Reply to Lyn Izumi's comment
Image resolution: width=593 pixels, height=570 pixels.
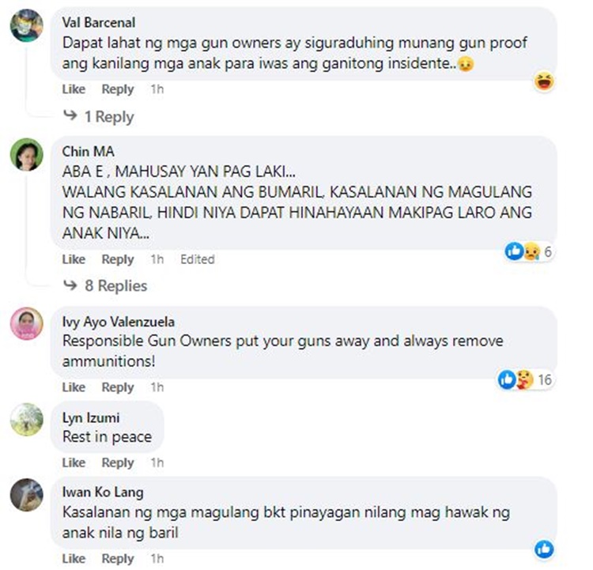pyautogui.click(x=118, y=462)
